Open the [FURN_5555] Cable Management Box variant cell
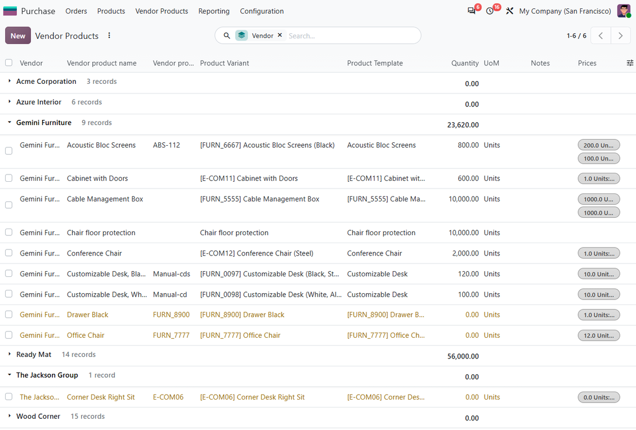 (x=259, y=199)
